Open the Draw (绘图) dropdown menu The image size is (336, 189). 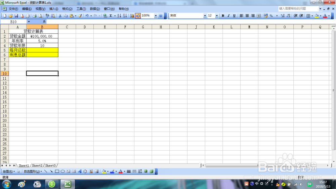(9, 172)
